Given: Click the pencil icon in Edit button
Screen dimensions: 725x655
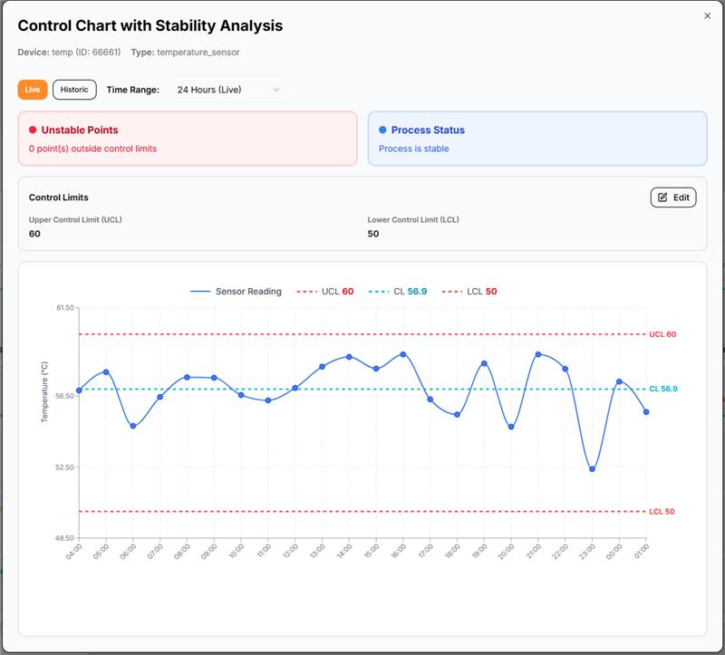Looking at the screenshot, I should point(662,197).
